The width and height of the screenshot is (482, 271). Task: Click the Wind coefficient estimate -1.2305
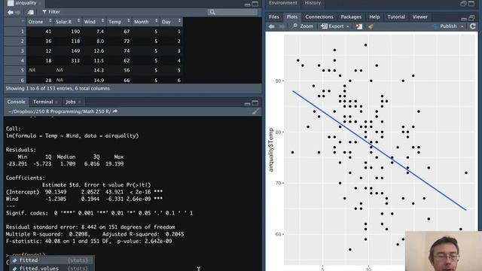[x=56, y=199]
